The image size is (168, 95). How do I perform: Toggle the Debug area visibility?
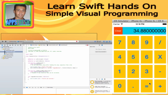click(107, 41)
